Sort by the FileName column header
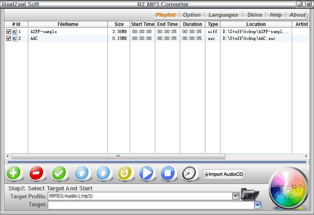 click(x=68, y=24)
